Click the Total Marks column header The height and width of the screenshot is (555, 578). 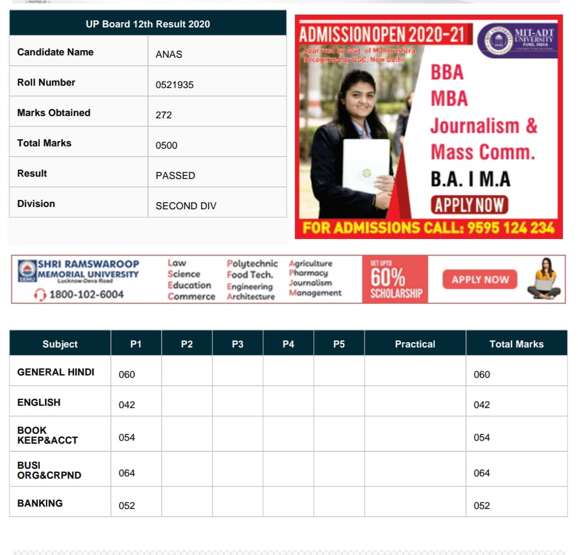pos(516,344)
